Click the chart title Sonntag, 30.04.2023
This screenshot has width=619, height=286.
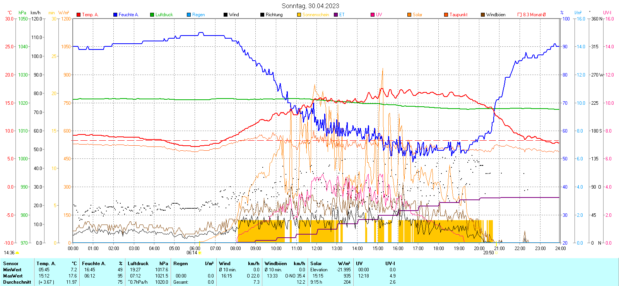310,6
